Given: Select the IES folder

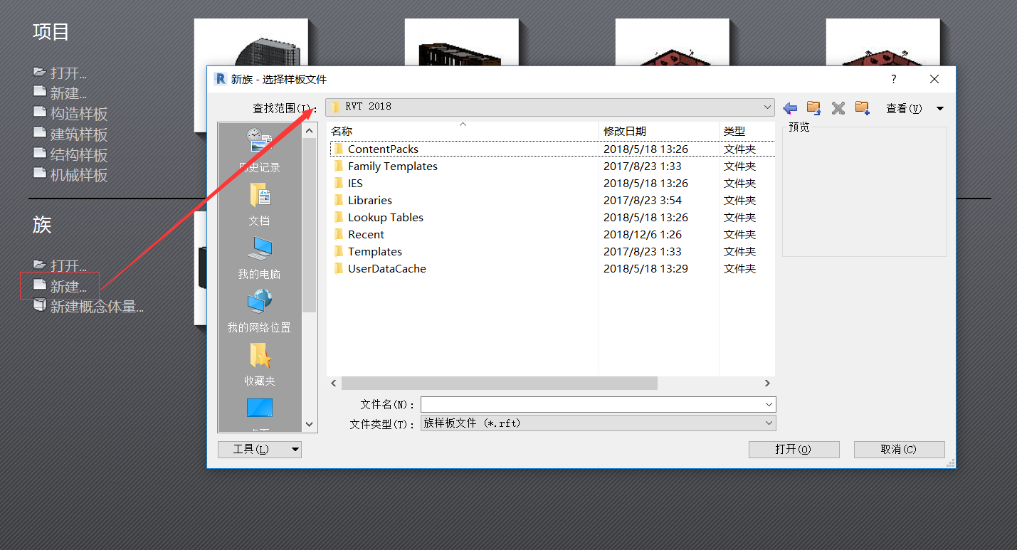Looking at the screenshot, I should pos(348,184).
